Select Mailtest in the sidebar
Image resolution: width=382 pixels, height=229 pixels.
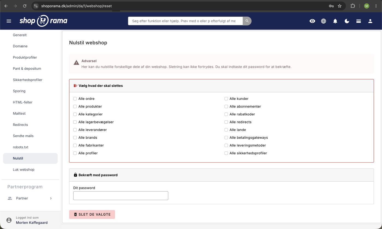[x=30, y=113]
